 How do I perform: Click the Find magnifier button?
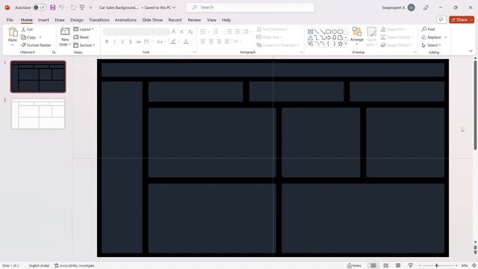click(428, 29)
